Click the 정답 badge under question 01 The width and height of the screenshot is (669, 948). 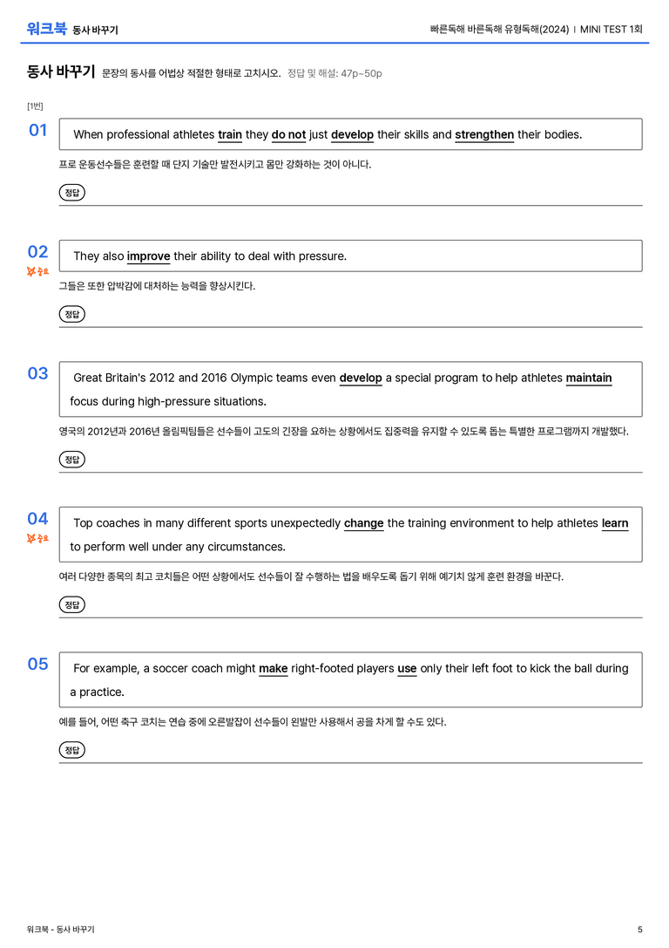[71, 193]
